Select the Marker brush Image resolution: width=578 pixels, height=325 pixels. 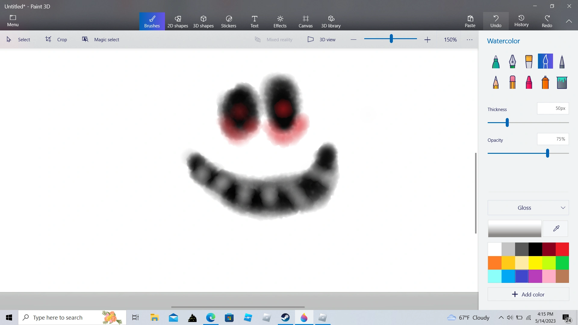tap(496, 62)
